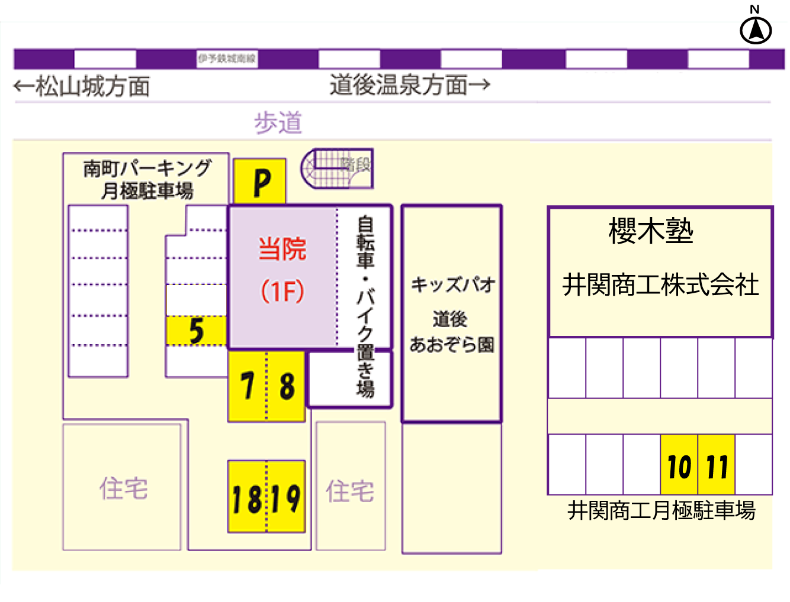Click the staircase symbol labeled 階段
The width and height of the screenshot is (790, 602).
pyautogui.click(x=337, y=169)
